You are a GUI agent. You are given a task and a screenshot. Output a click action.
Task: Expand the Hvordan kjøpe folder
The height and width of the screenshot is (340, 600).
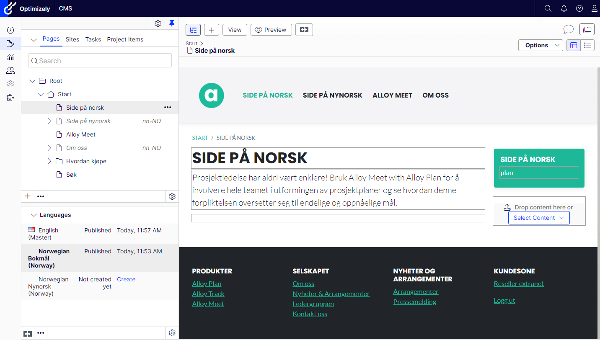49,161
